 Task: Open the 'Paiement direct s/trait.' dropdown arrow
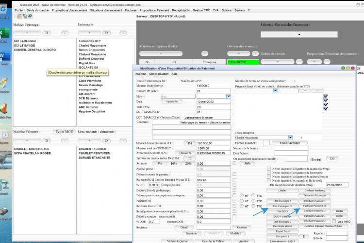click(275, 91)
